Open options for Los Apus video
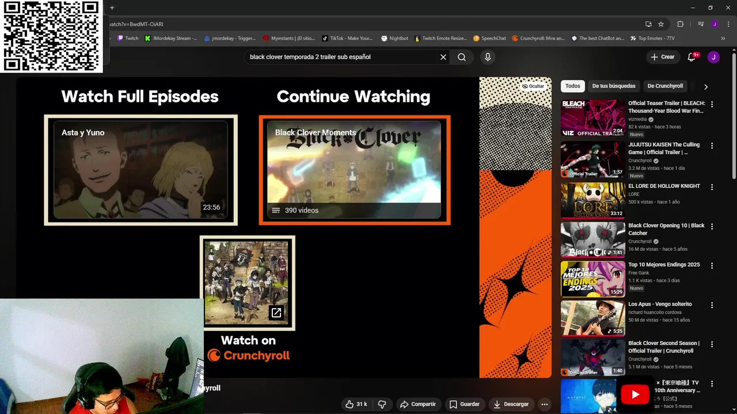This screenshot has height=414, width=737. click(712, 305)
